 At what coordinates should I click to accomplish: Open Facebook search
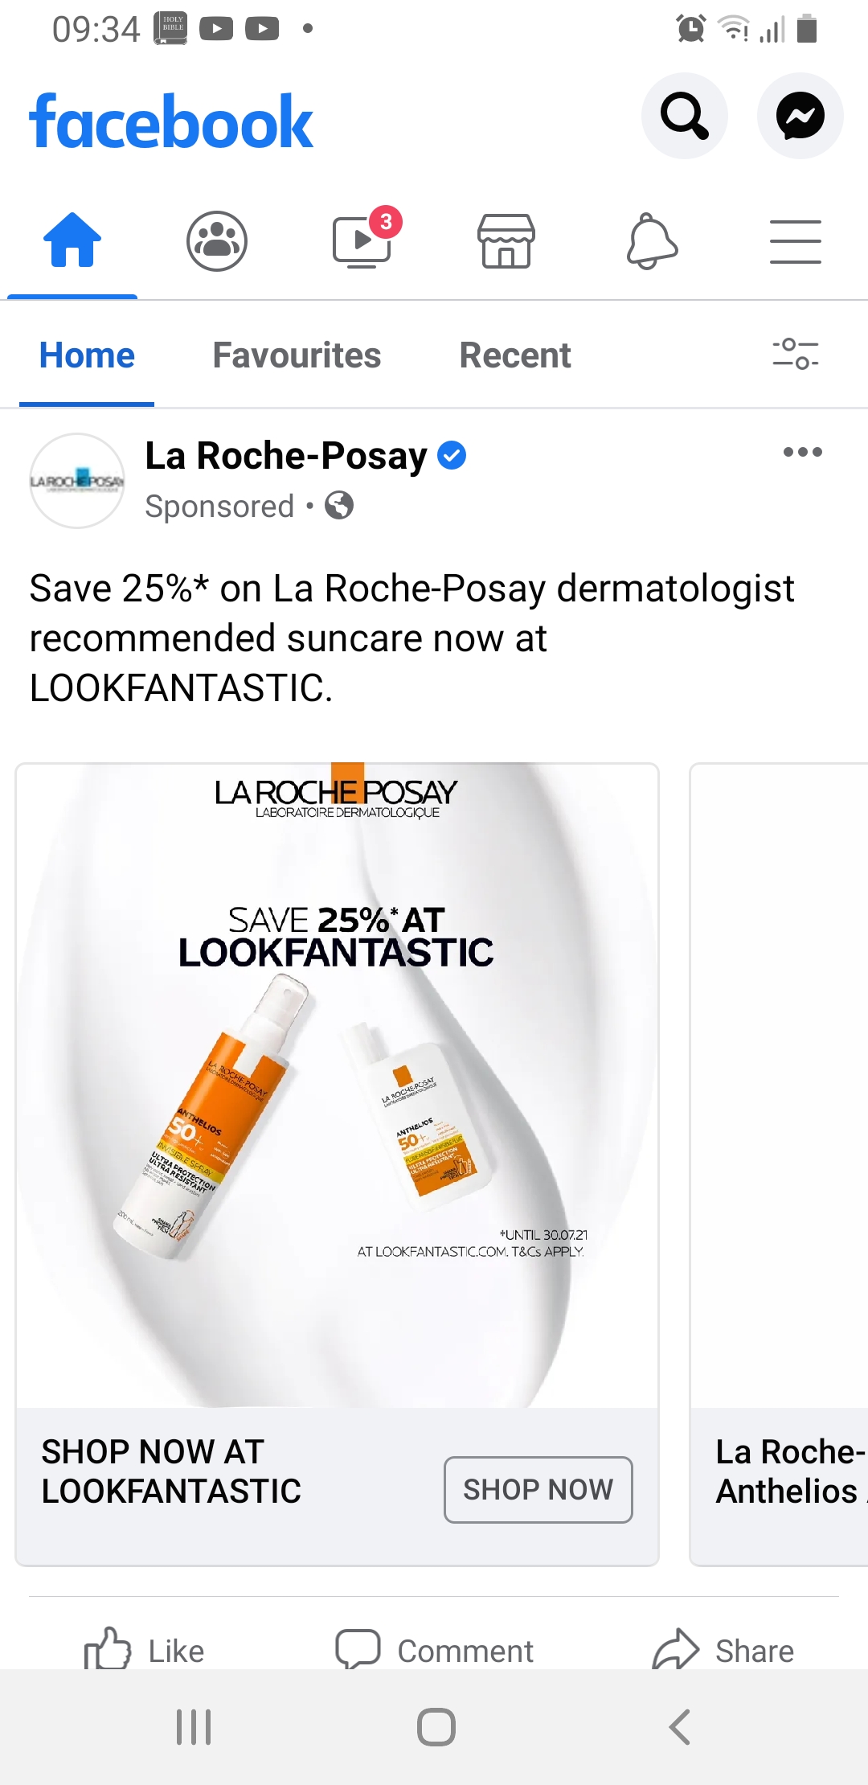tap(685, 116)
